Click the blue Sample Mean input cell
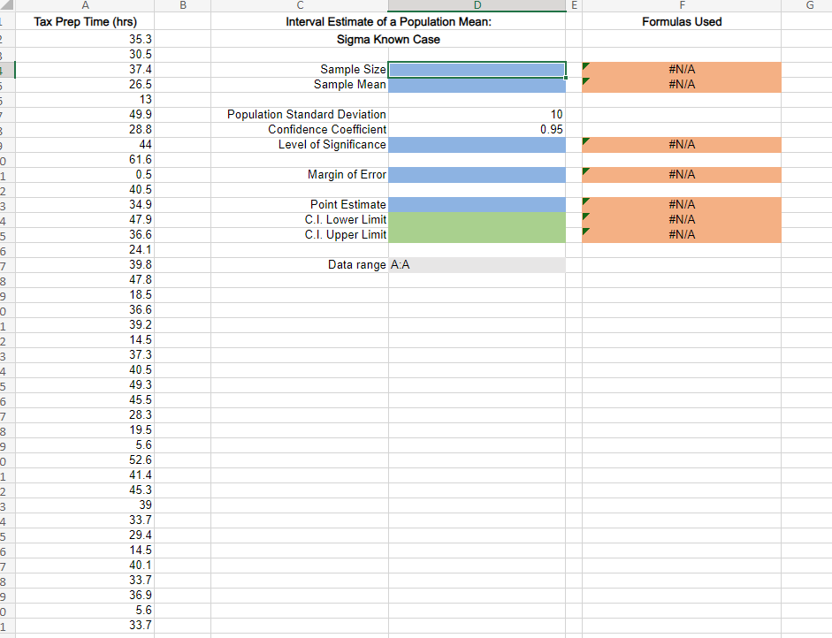Image resolution: width=832 pixels, height=638 pixels. pos(477,83)
